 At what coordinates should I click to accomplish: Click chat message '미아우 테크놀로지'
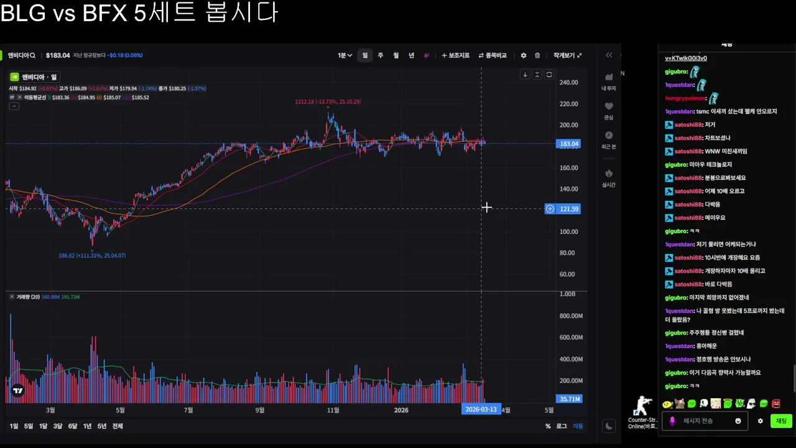(x=711, y=165)
